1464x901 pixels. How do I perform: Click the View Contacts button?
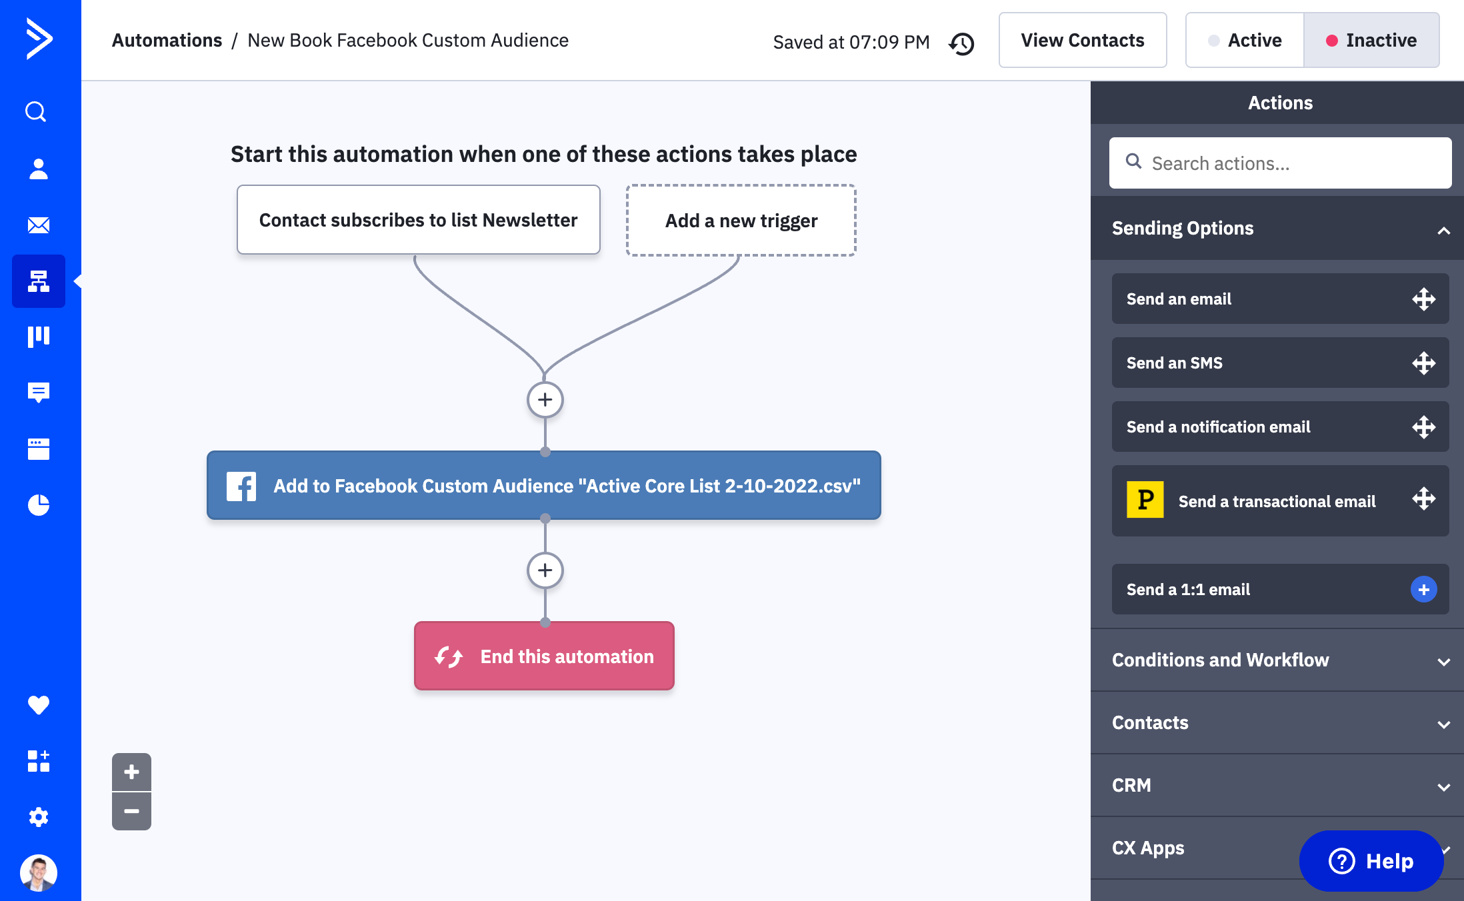pos(1082,41)
